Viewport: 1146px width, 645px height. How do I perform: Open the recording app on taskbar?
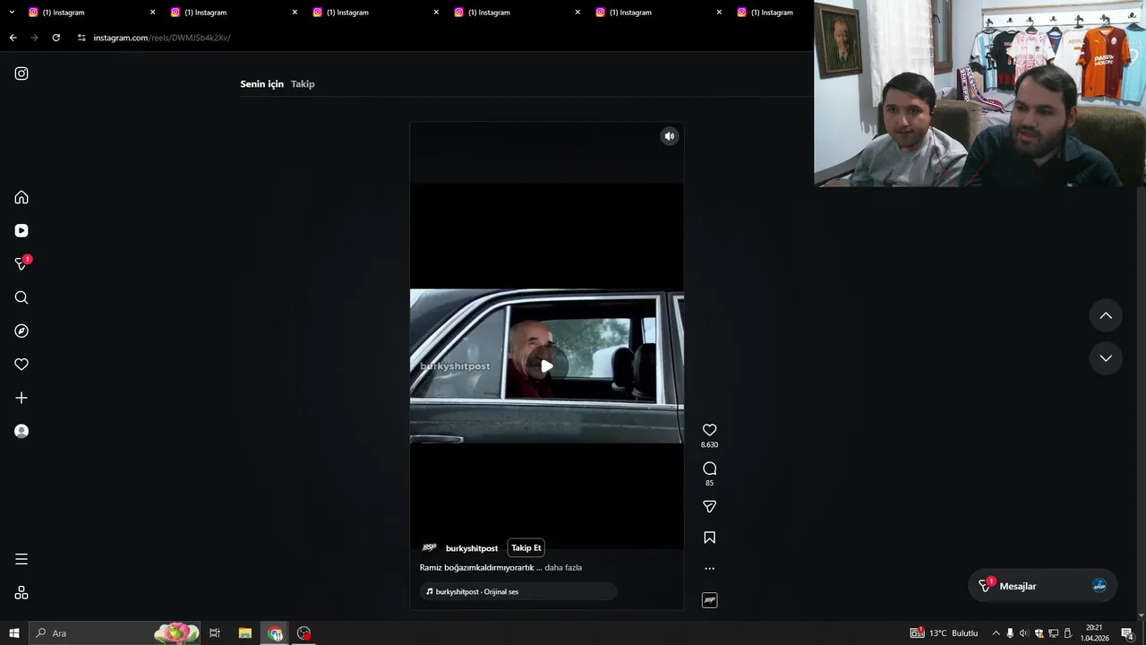[304, 633]
